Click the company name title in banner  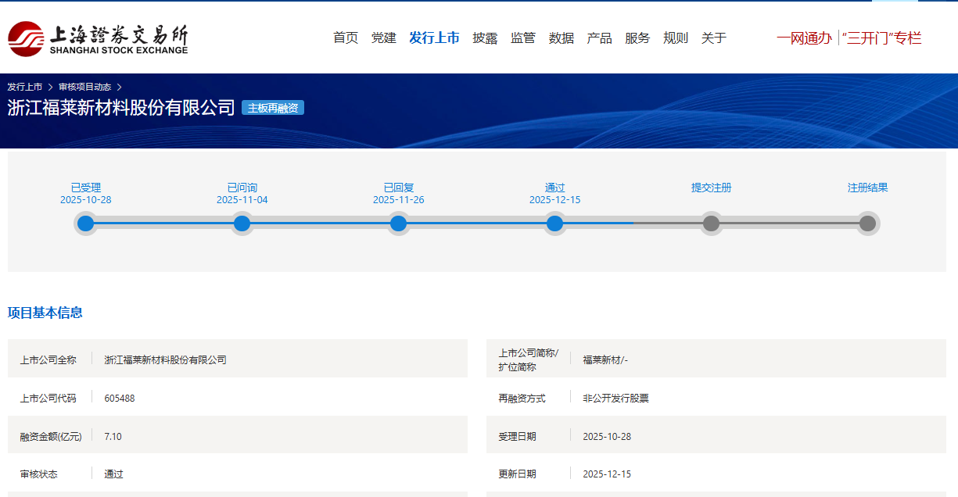tap(121, 108)
